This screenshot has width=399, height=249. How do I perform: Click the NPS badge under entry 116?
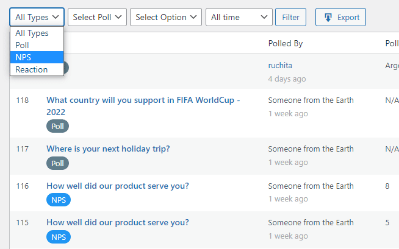click(59, 200)
